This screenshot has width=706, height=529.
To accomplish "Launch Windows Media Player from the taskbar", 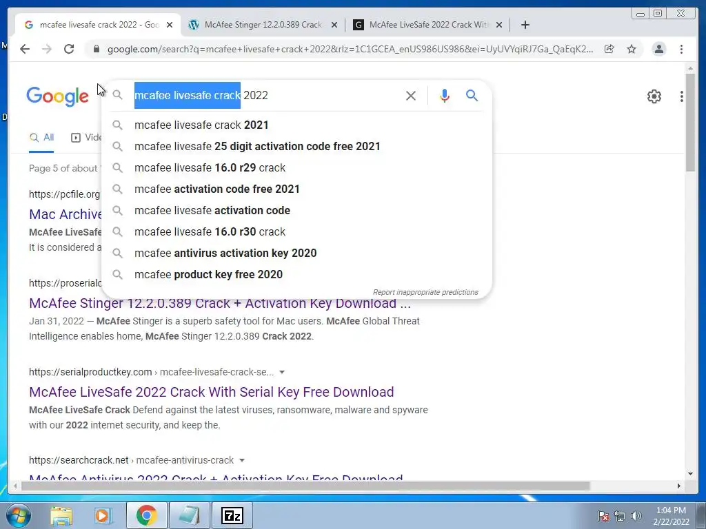I will pos(103,515).
